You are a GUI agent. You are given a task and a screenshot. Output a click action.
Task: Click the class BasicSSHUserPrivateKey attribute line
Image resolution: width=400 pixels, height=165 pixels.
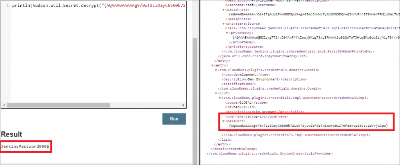[x=312, y=28]
